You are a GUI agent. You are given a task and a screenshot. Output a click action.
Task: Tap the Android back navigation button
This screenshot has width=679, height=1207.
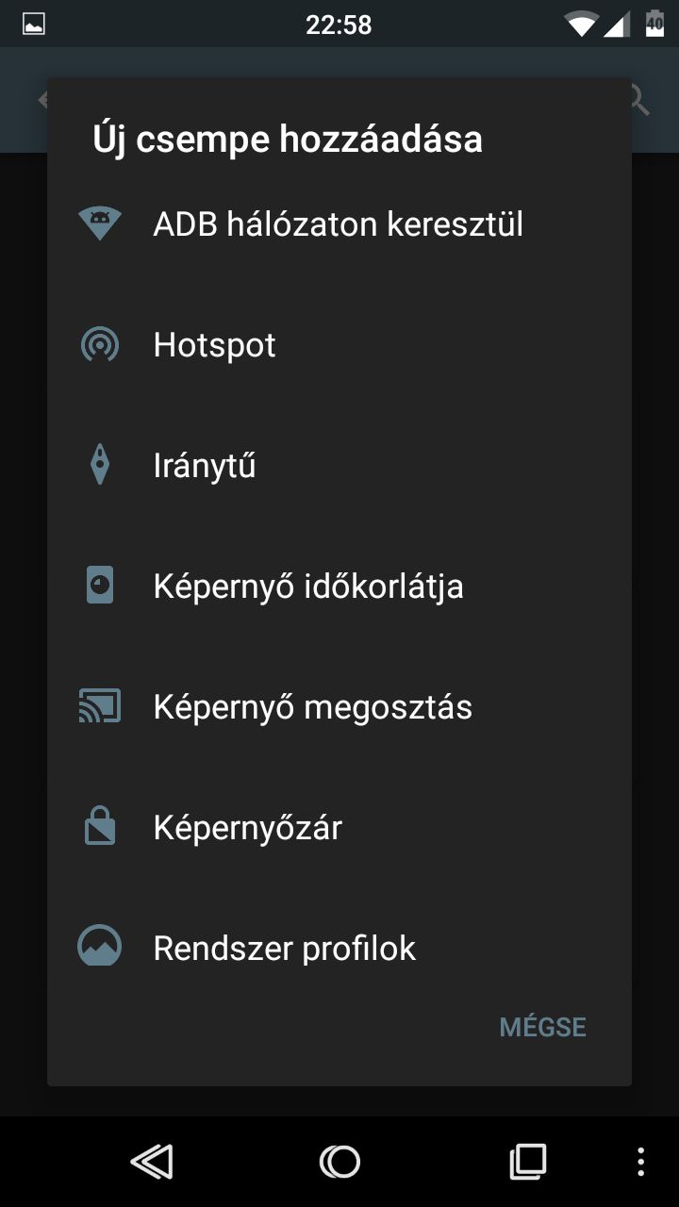[x=152, y=1162]
